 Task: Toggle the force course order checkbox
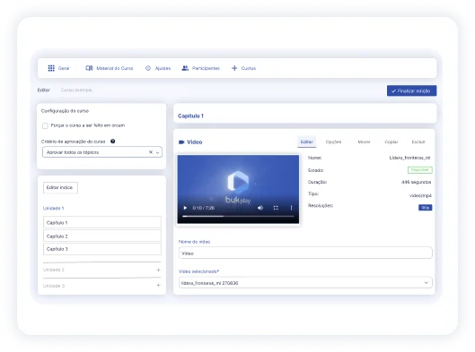point(45,125)
